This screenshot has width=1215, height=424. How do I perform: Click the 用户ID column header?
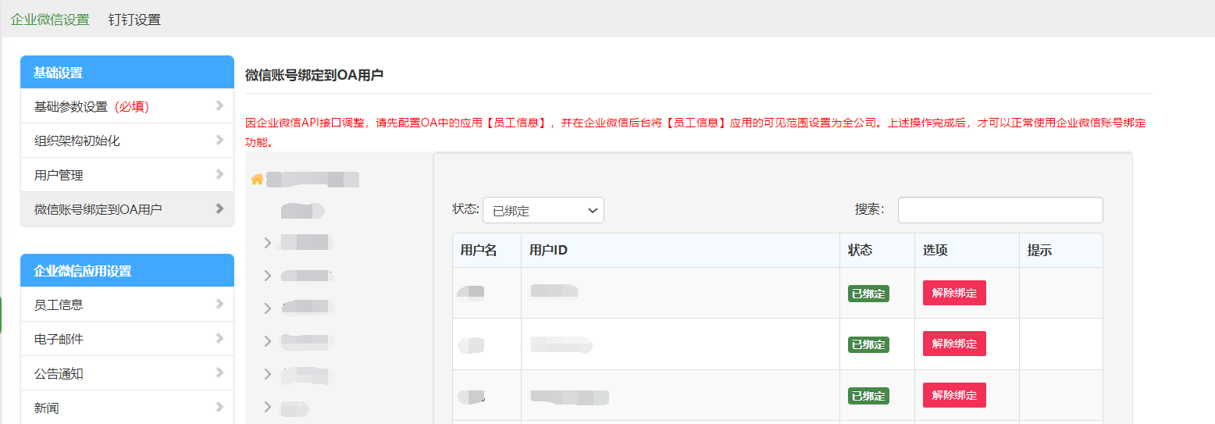tap(548, 251)
